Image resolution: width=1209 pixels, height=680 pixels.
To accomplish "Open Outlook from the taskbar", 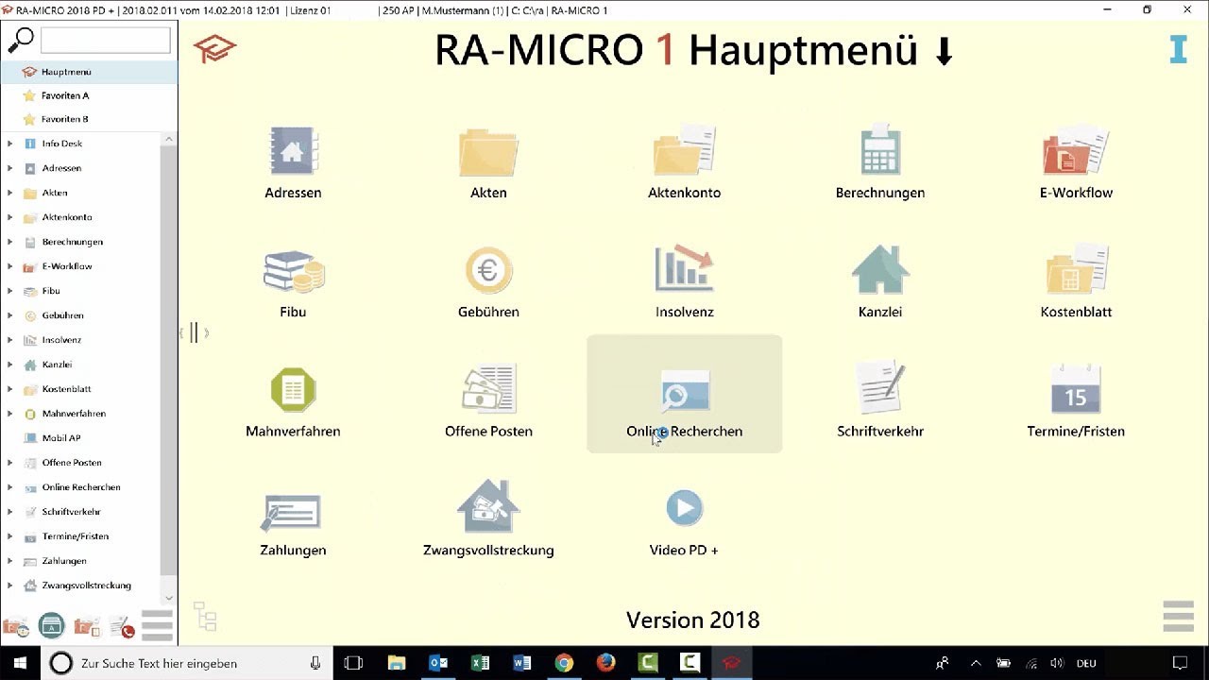I will point(438,663).
